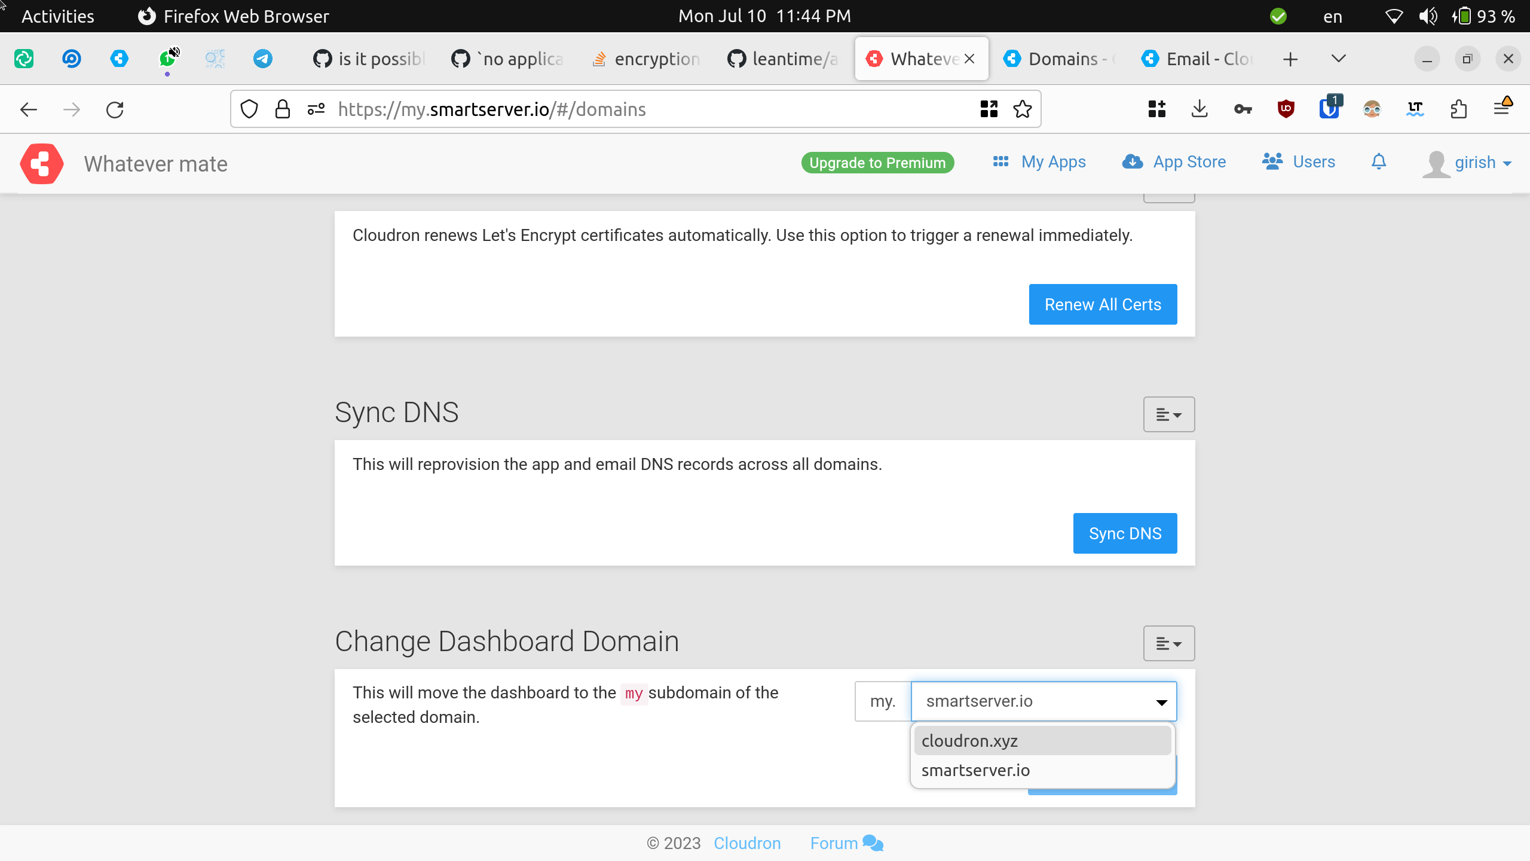
Task: Switch to Domains browser tab
Action: pos(1061,59)
